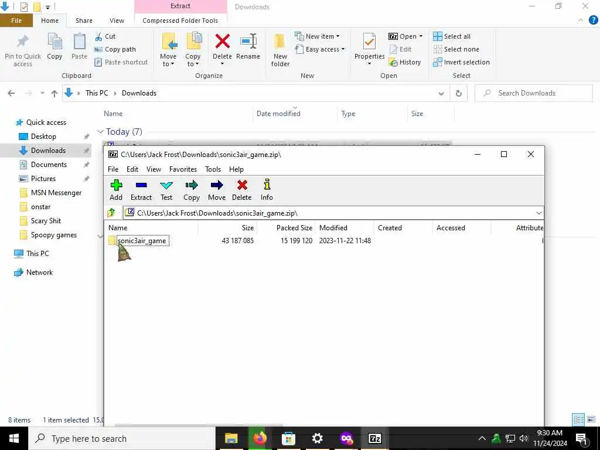Open Desktop in Quick access
This screenshot has width=600, height=450.
click(x=43, y=137)
